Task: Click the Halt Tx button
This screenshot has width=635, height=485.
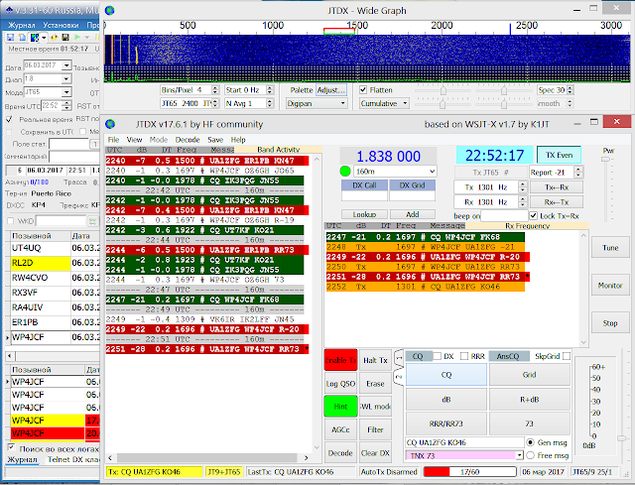Action: 375,360
